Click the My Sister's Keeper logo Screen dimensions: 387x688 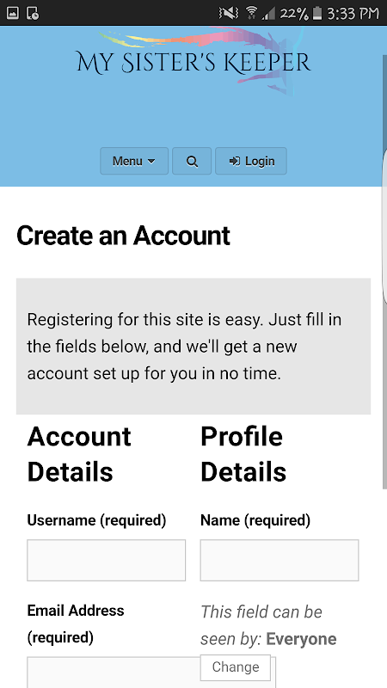(194, 60)
